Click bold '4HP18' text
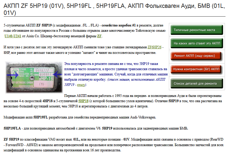The height and width of the screenshot is (156, 229). [48, 101]
